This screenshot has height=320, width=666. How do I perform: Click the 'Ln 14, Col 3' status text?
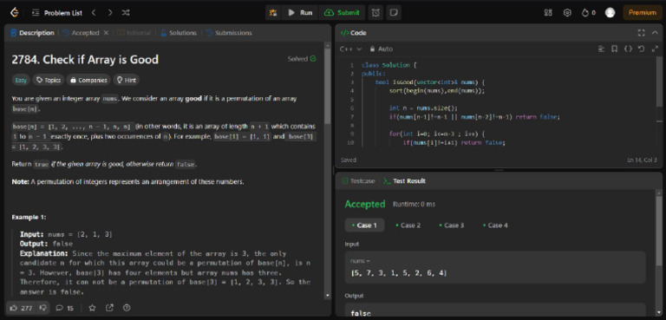coord(642,160)
